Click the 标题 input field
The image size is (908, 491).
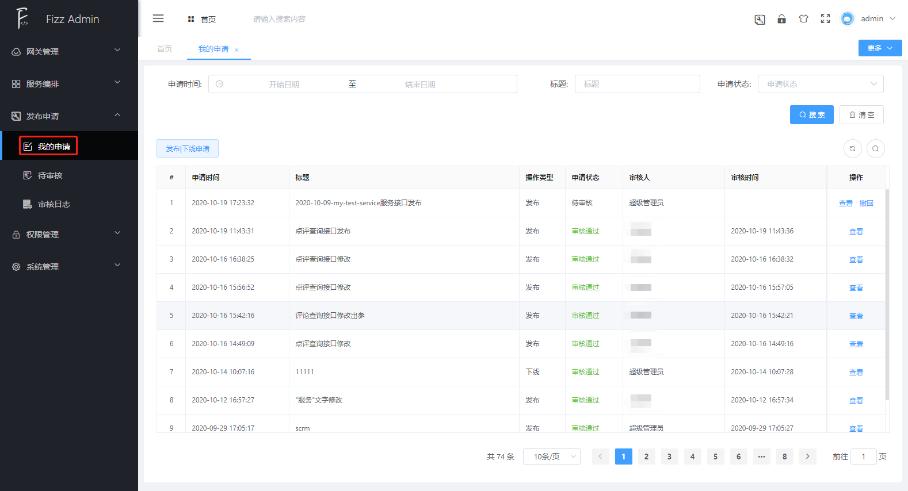pyautogui.click(x=637, y=84)
